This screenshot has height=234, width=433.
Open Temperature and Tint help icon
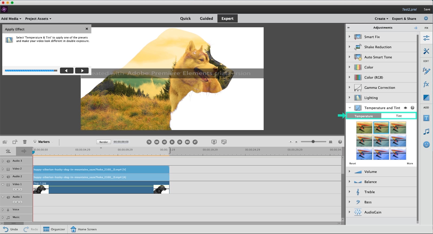click(412, 108)
